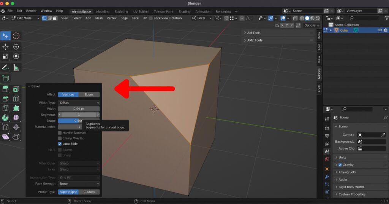Set bevel Affect to Edges
The height and width of the screenshot is (204, 389).
click(x=89, y=94)
